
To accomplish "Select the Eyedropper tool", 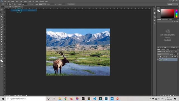I will point(2,22).
